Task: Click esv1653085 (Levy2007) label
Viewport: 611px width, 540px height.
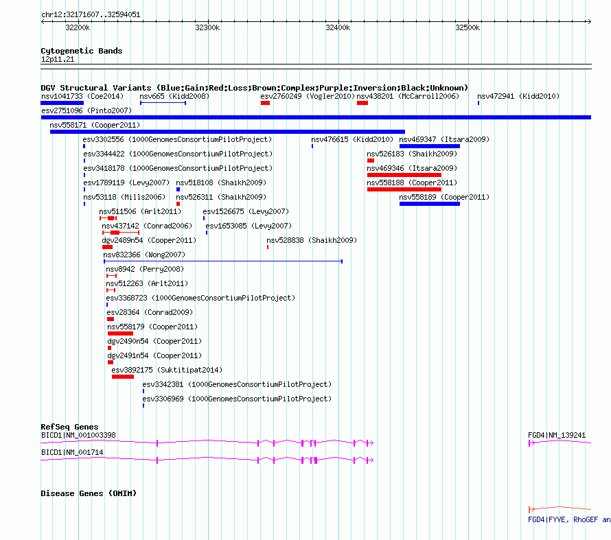Action: pyautogui.click(x=249, y=226)
